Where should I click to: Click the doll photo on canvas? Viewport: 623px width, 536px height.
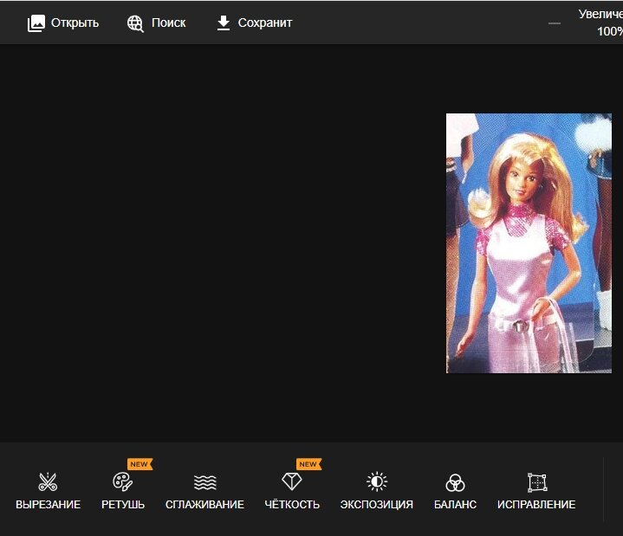tap(529, 243)
